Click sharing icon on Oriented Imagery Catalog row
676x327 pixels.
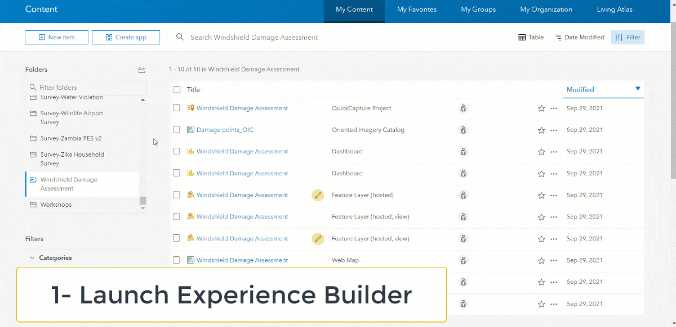tap(463, 130)
